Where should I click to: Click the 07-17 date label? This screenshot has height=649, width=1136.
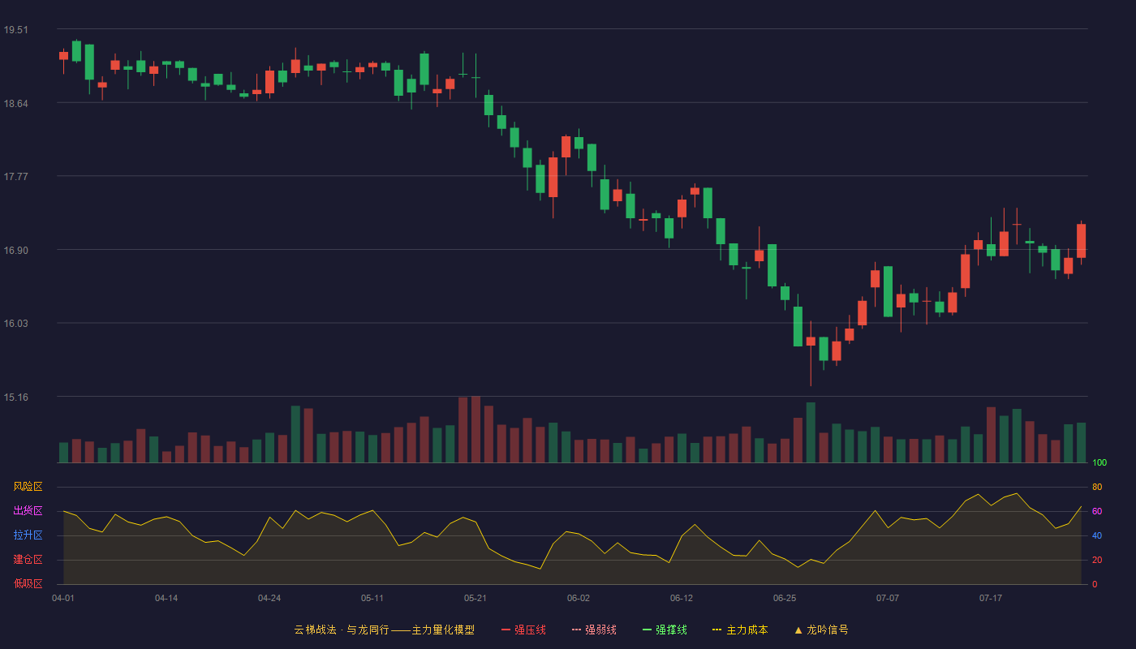pyautogui.click(x=991, y=598)
